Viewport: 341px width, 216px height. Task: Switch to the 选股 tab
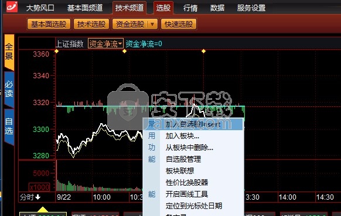pos(163,8)
